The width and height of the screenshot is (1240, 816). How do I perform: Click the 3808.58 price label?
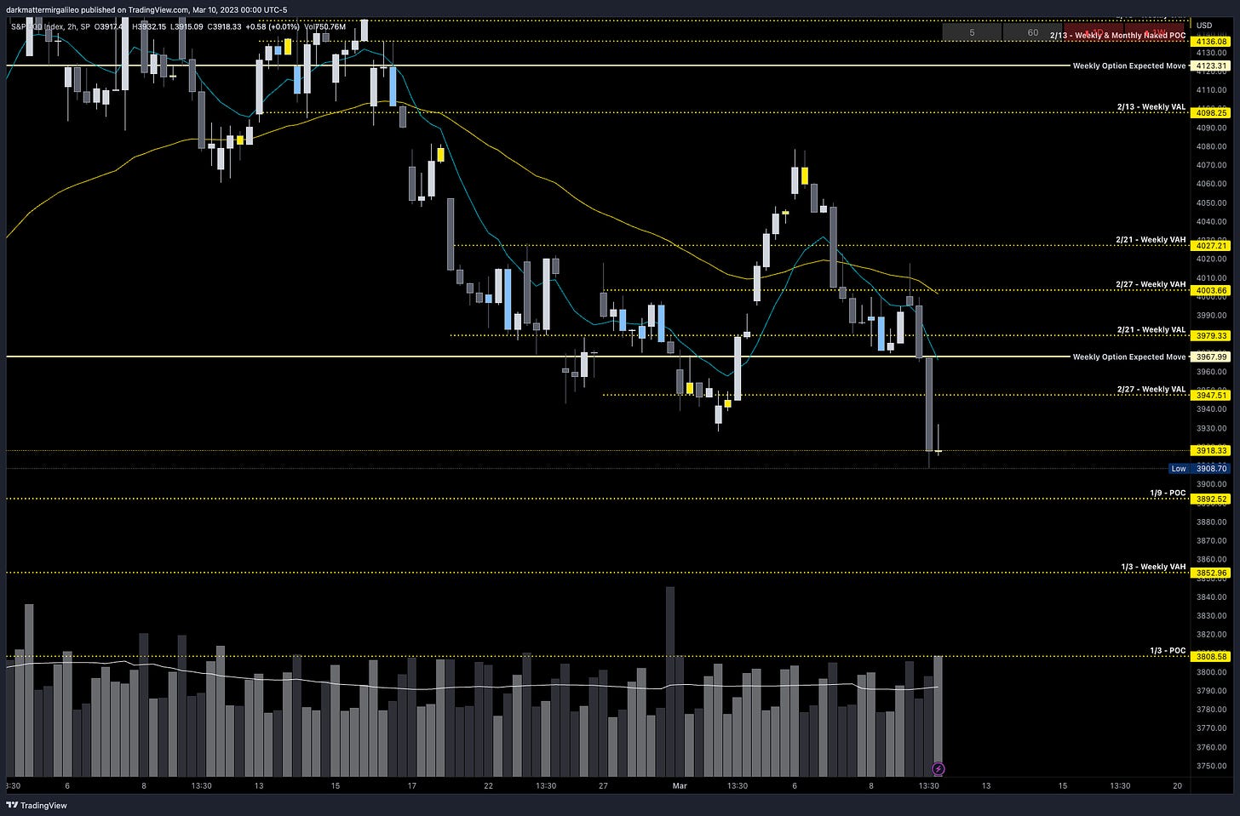[x=1212, y=656]
